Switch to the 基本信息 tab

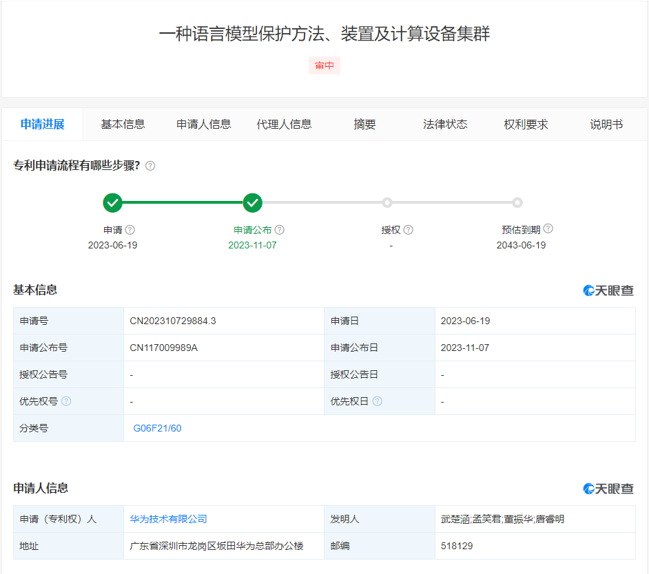[123, 125]
